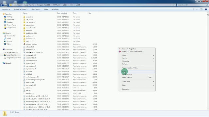Toggle the preview pane icon
Viewport: 209px width, 117px height.
coord(201,9)
